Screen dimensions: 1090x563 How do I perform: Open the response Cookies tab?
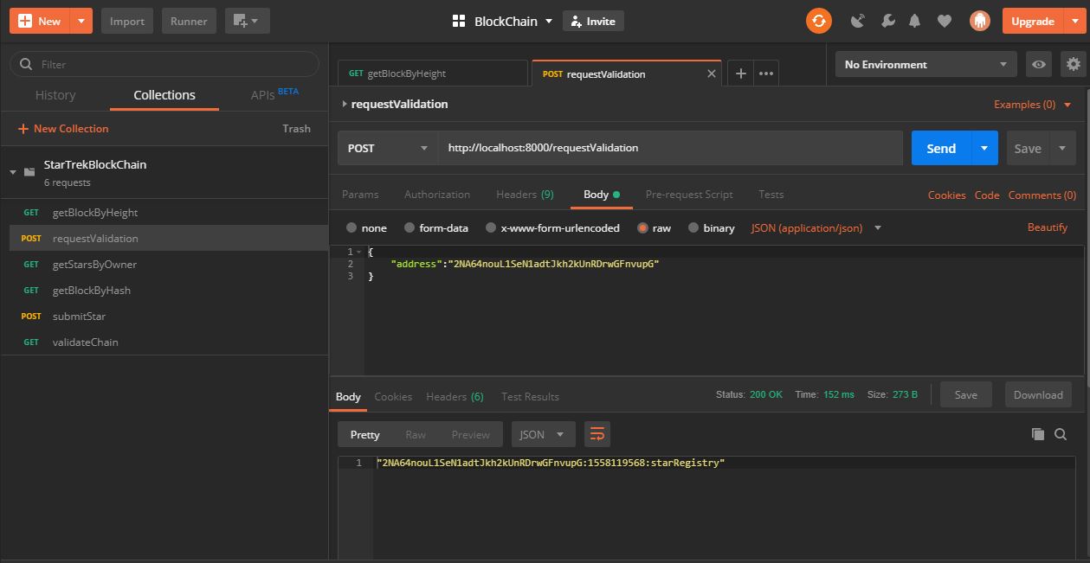coord(393,396)
